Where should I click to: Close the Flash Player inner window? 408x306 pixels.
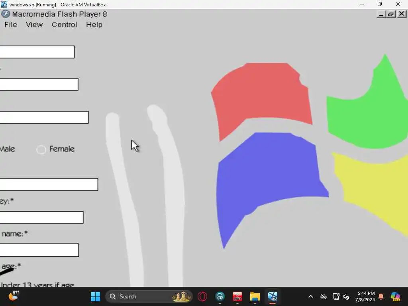pos(402,14)
